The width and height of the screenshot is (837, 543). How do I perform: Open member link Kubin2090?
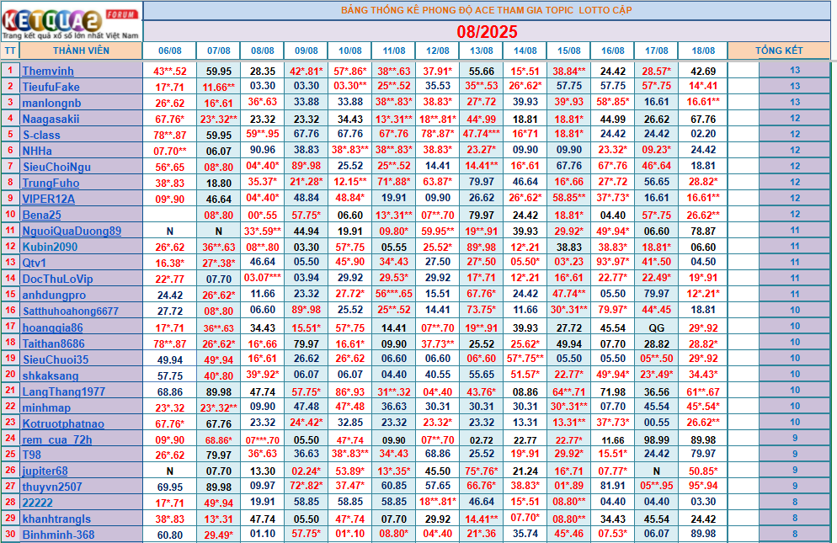50,248
